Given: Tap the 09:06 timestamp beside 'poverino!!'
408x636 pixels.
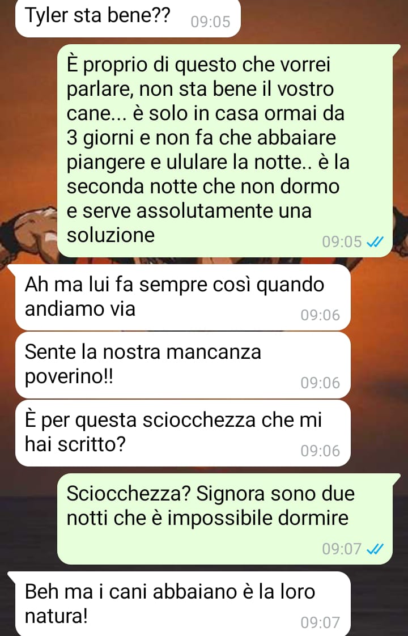Looking at the screenshot, I should (x=320, y=383).
